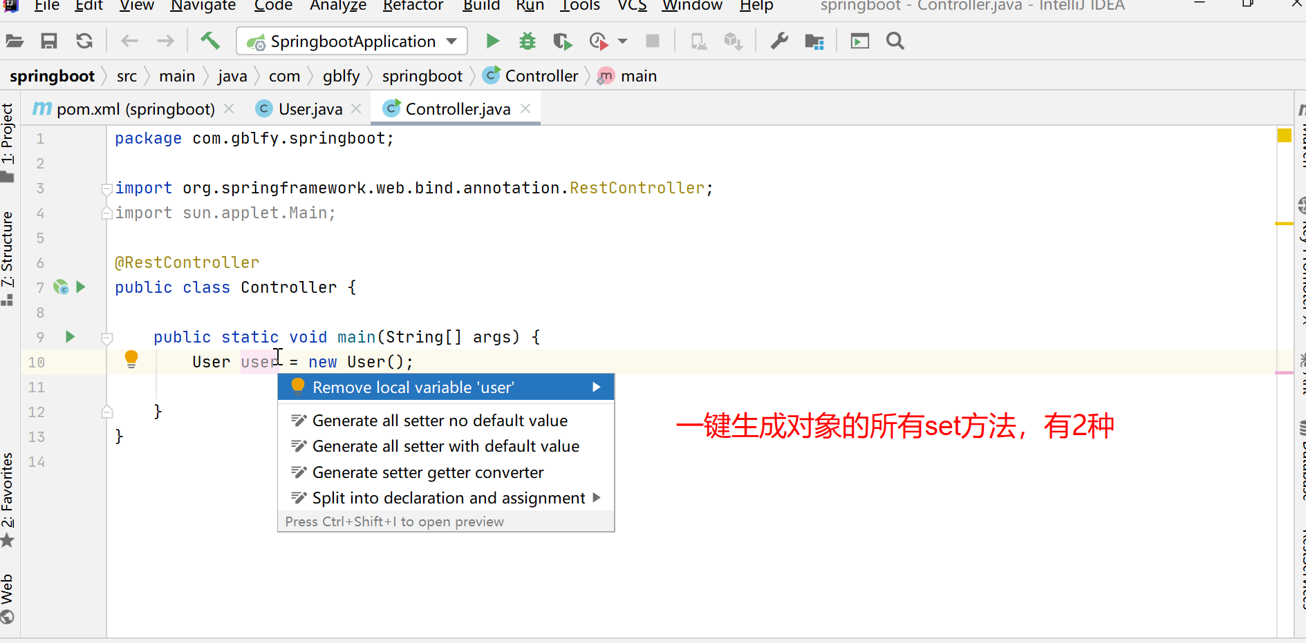
Task: Click pink error stripe marker near line 10
Action: point(1284,373)
